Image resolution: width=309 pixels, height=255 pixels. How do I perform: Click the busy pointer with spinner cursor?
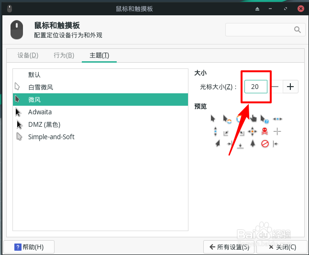(227, 119)
